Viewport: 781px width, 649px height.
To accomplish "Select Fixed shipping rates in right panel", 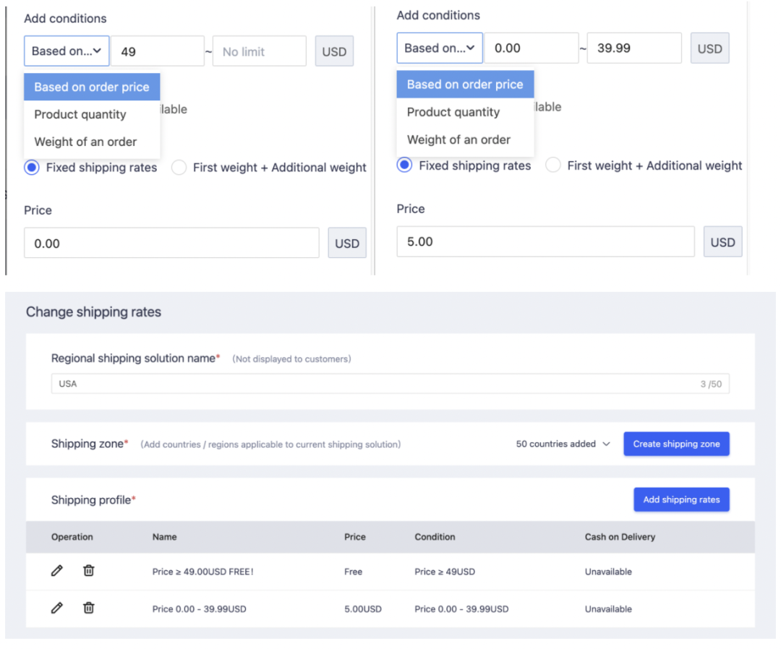I will click(x=406, y=166).
